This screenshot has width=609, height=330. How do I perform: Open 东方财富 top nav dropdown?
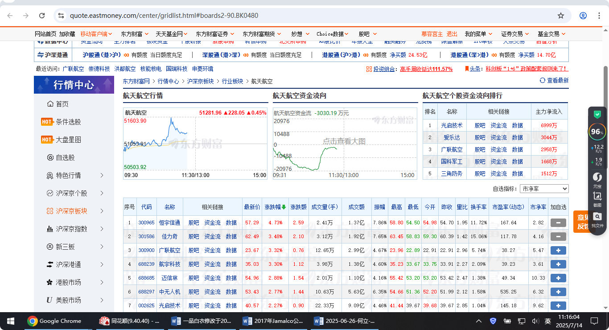[135, 34]
